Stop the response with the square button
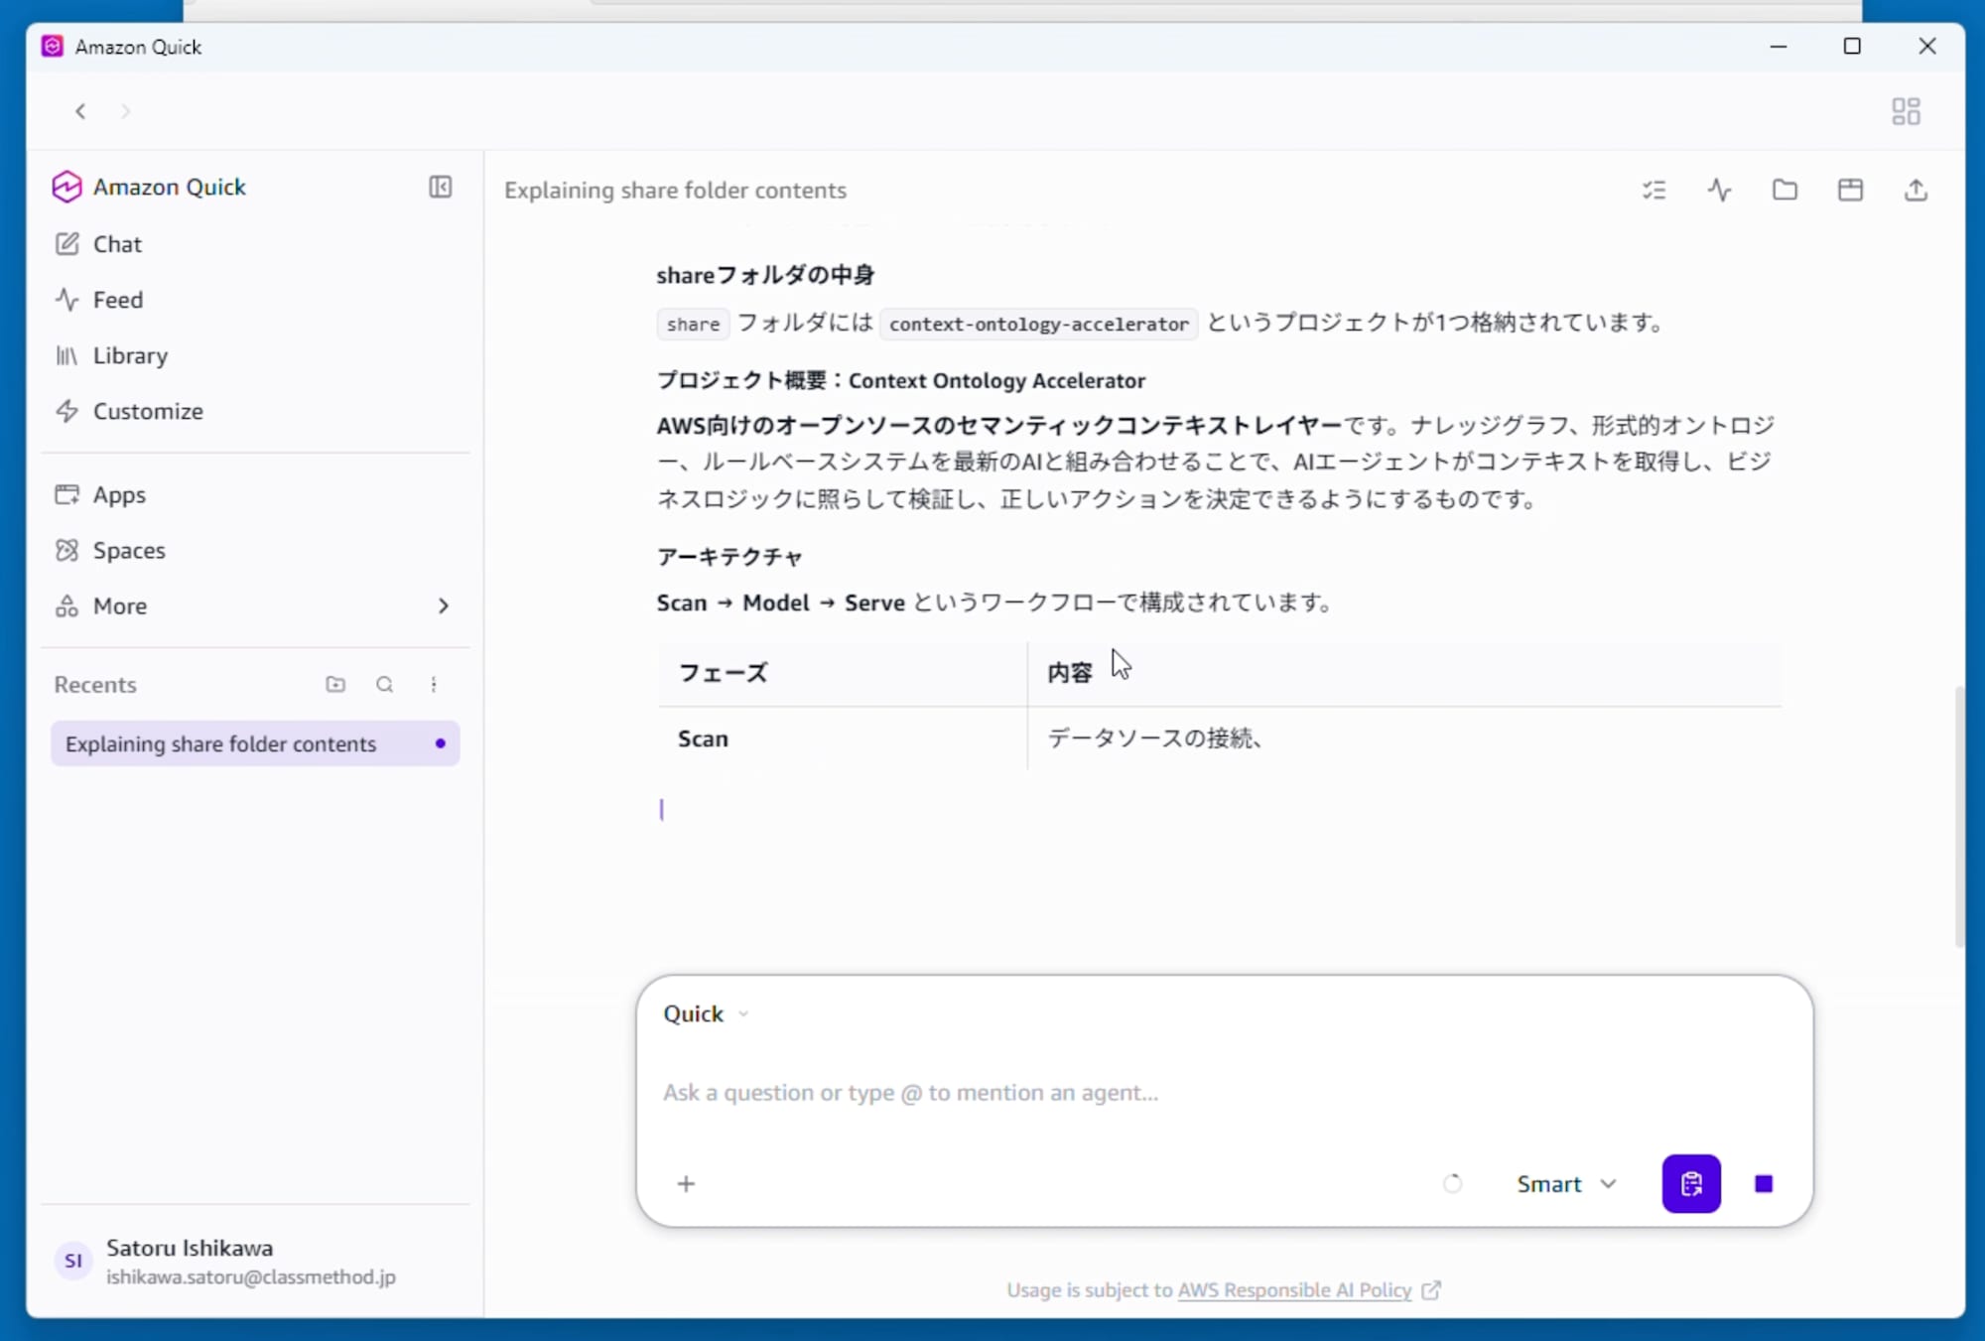1985x1341 pixels. click(1764, 1183)
